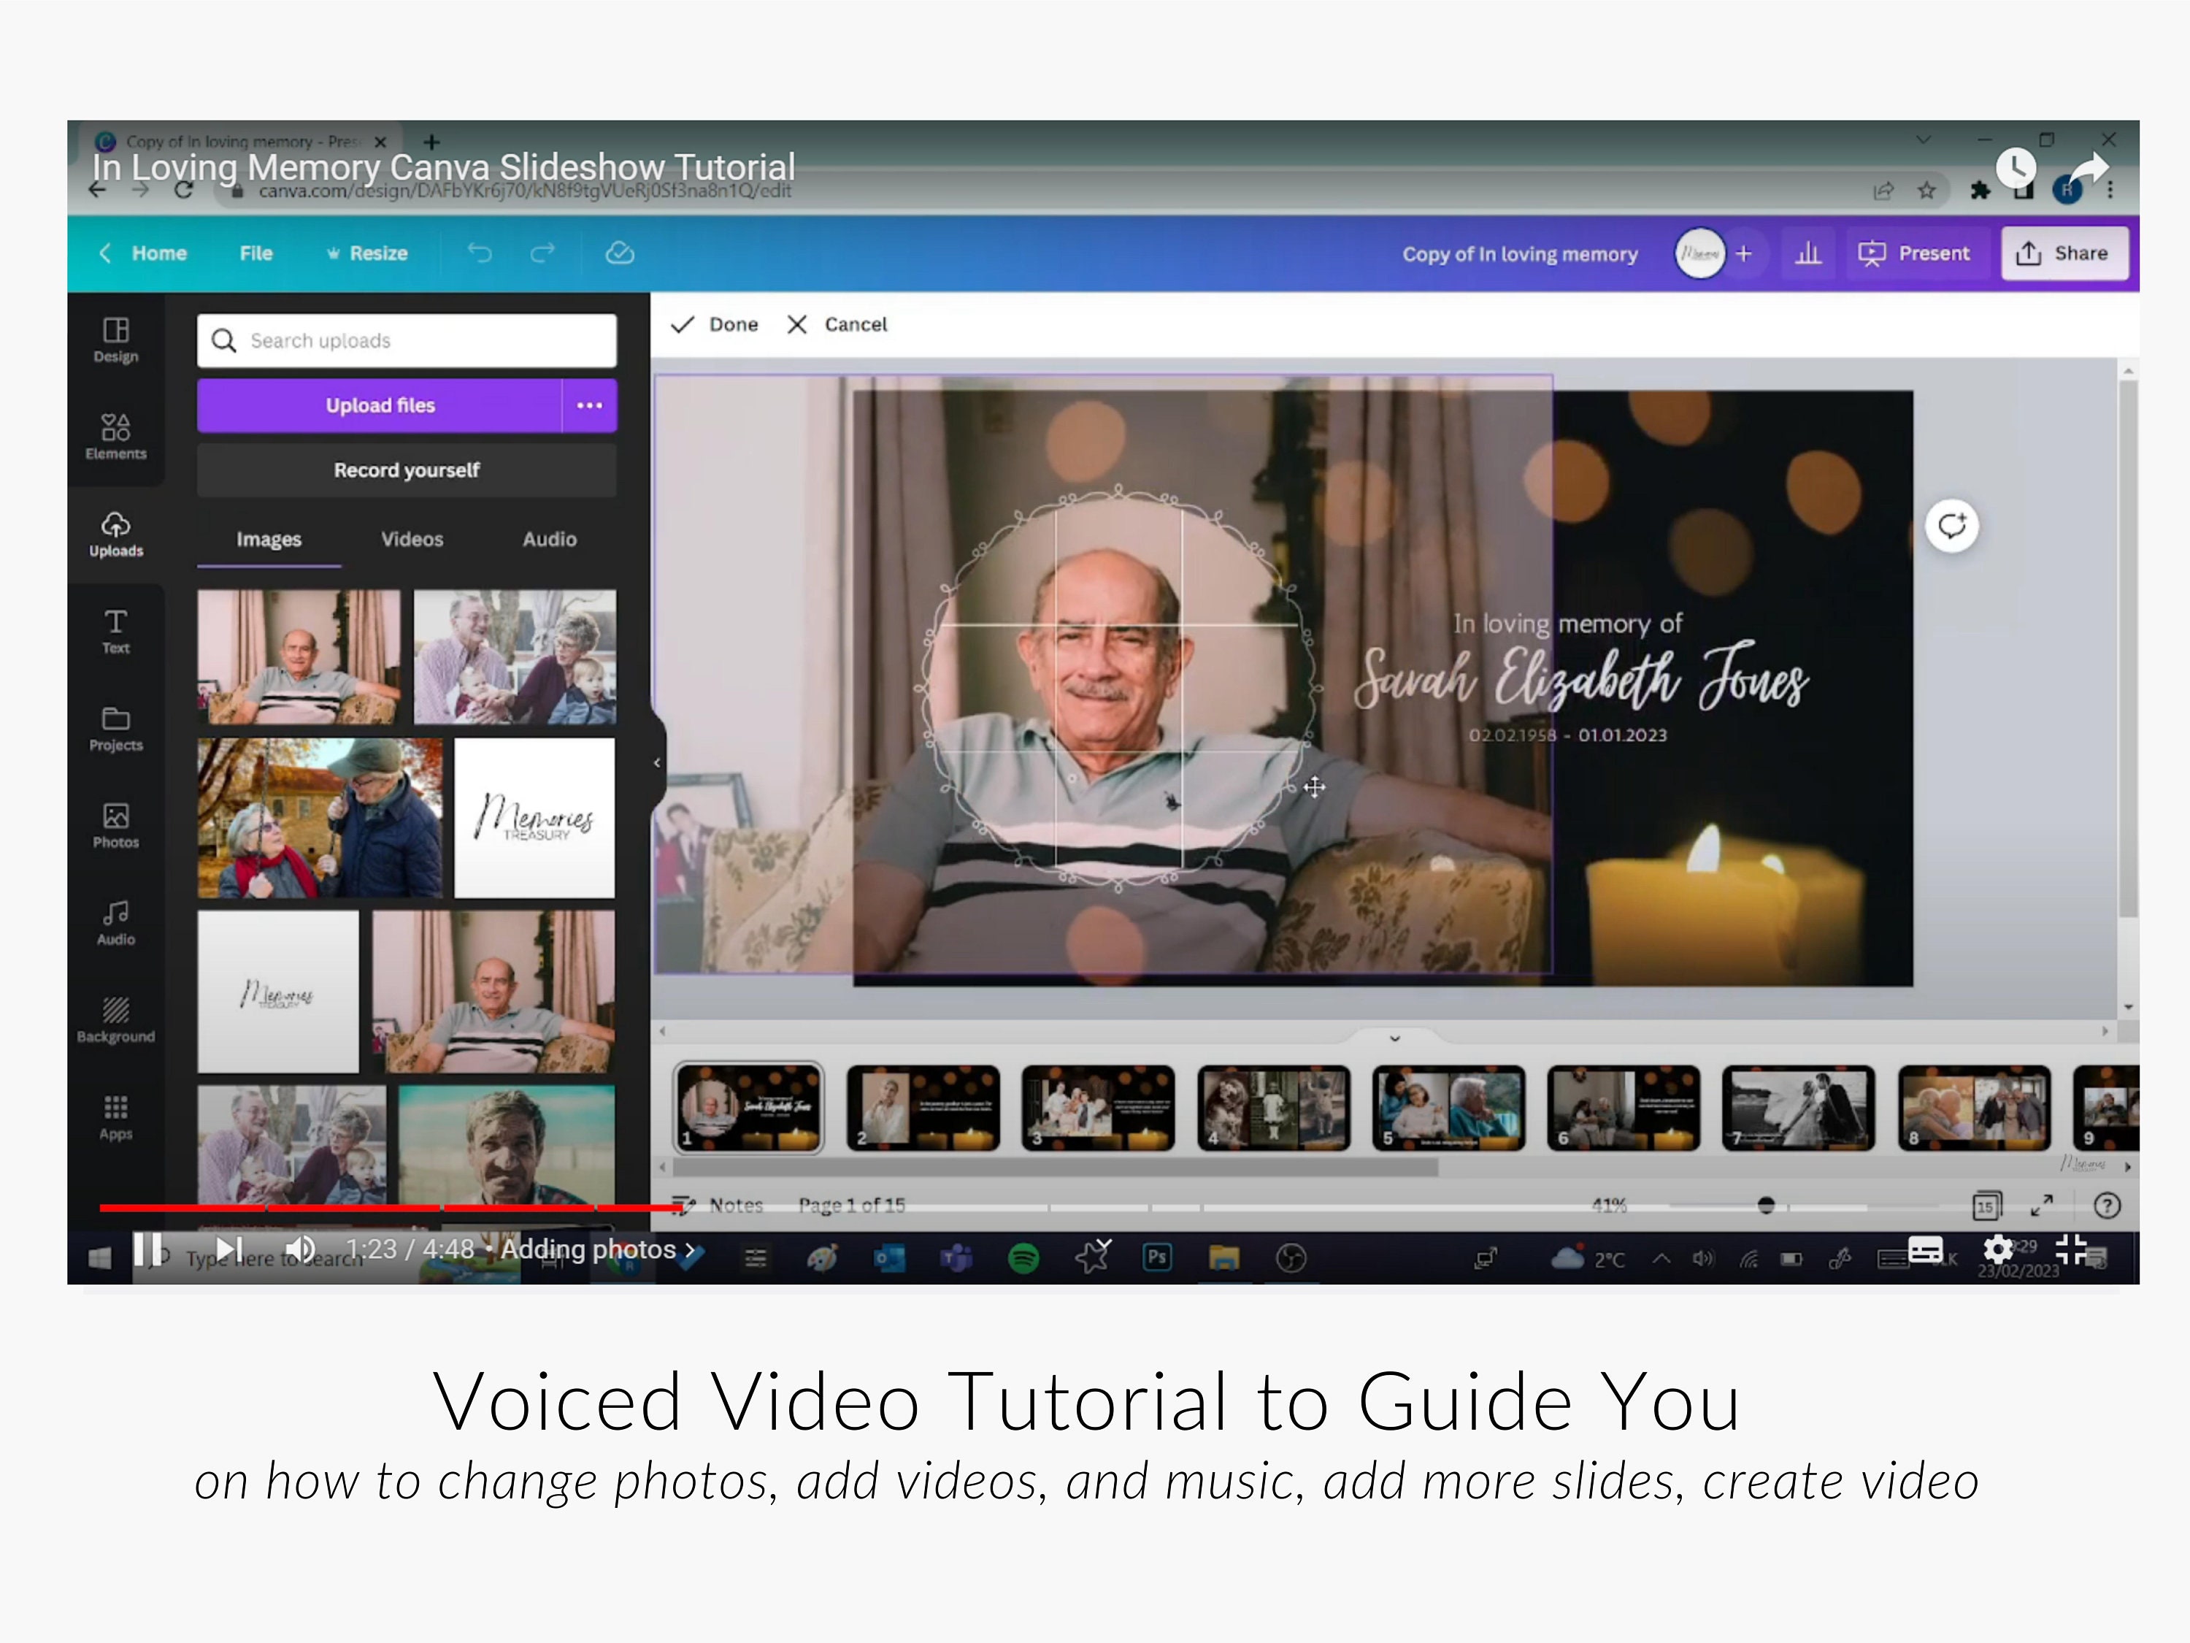Open the upload files more options
The width and height of the screenshot is (2190, 1643).
click(589, 405)
